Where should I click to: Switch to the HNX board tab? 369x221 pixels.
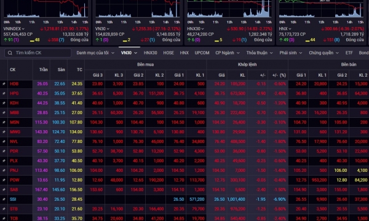184,53
